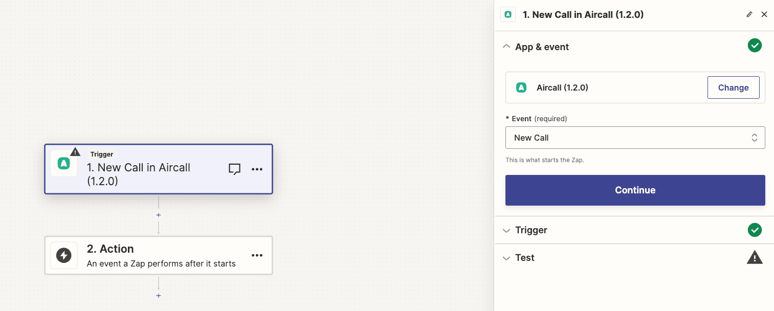The image size is (774, 311).
Task: Click the lightning bolt Action icon
Action: 64,255
